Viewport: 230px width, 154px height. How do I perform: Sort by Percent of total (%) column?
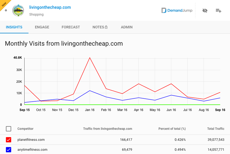pos(172,129)
